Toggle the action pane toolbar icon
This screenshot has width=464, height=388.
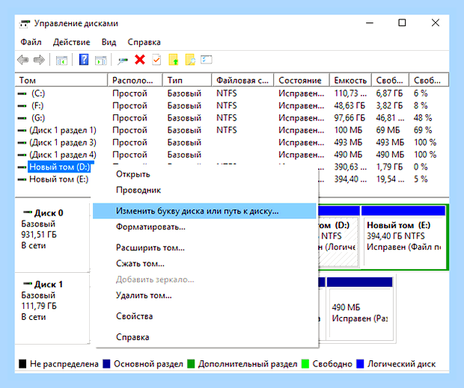(x=100, y=61)
